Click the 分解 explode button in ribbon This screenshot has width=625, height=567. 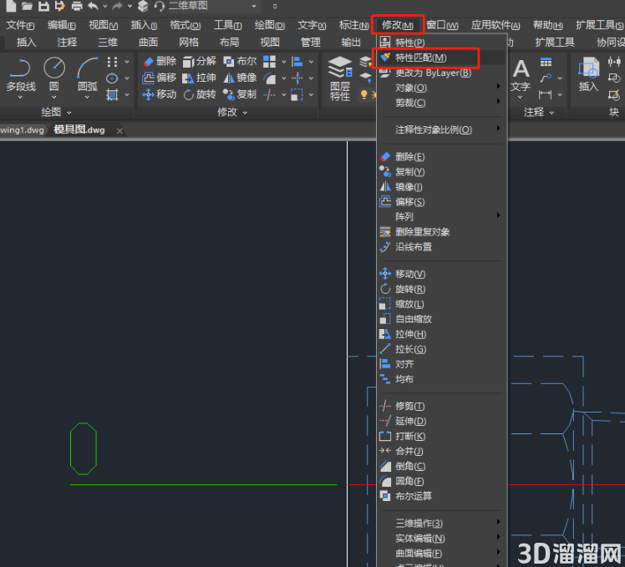click(x=200, y=61)
